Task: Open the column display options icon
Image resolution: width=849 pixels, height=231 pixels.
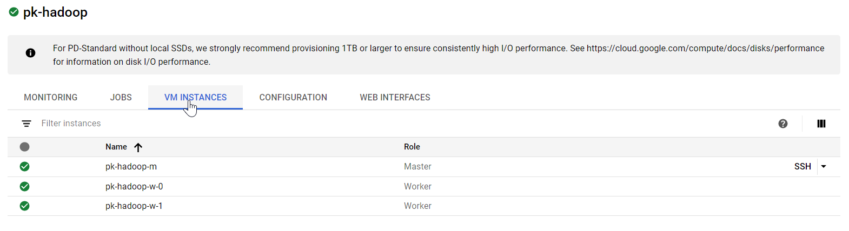Action: [x=821, y=124]
